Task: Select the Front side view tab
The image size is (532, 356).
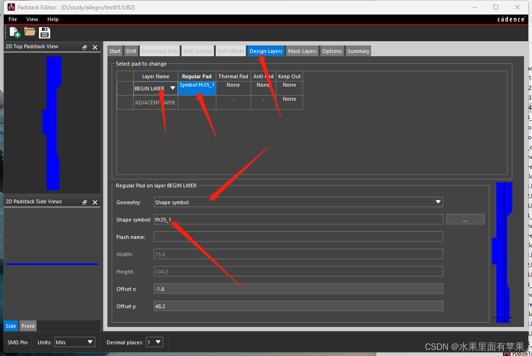Action: pos(28,326)
